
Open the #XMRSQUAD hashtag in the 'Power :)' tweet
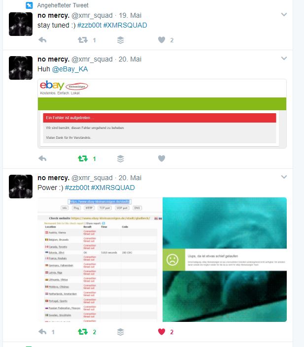tap(113, 188)
